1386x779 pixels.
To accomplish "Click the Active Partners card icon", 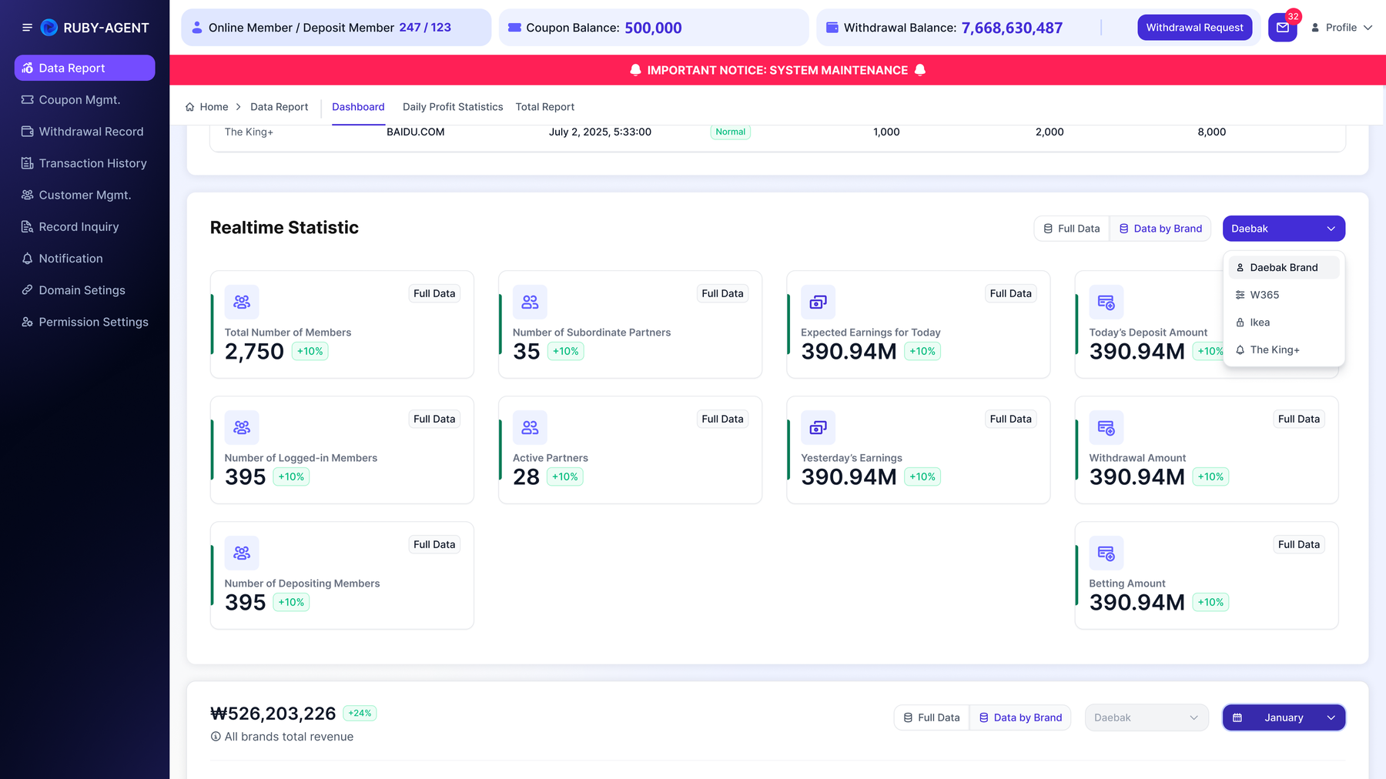I will pyautogui.click(x=530, y=427).
